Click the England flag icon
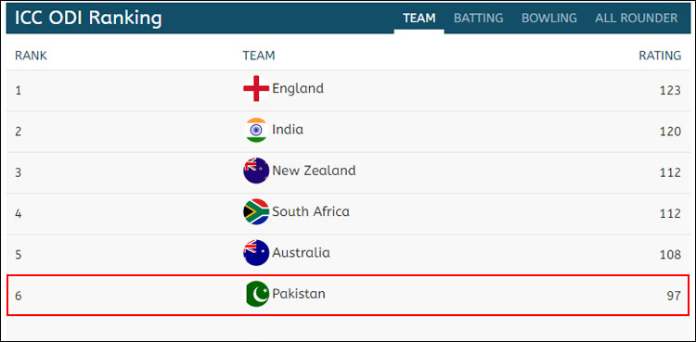This screenshot has width=696, height=342. pyautogui.click(x=256, y=89)
